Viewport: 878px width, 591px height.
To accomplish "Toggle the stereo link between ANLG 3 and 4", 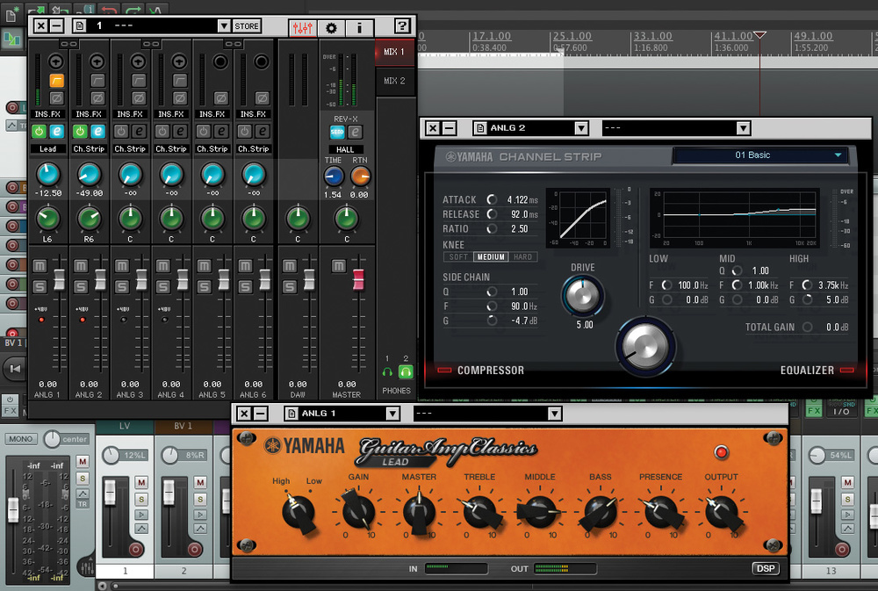I will (151, 44).
